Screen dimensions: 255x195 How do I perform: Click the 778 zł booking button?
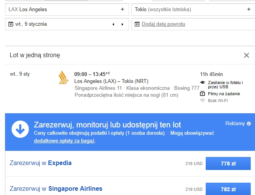point(228,164)
